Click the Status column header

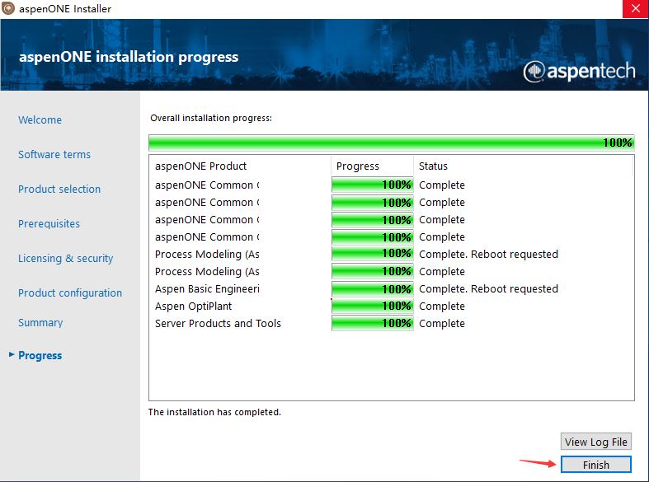click(x=523, y=166)
